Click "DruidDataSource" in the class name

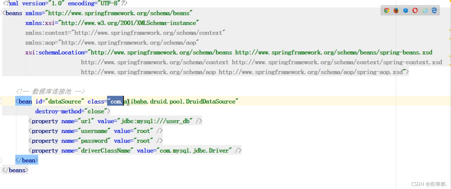pyautogui.click(x=210, y=101)
